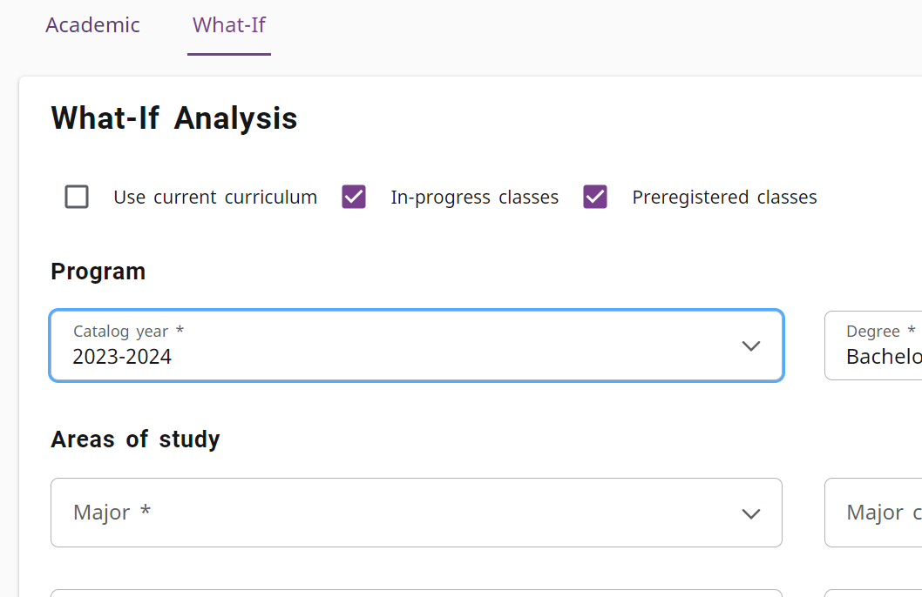Enable the Use current curriculum checkbox

[x=77, y=197]
